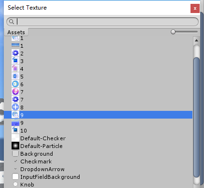Select the gear icon texture named 2
204x188 pixels.
(x=98, y=54)
